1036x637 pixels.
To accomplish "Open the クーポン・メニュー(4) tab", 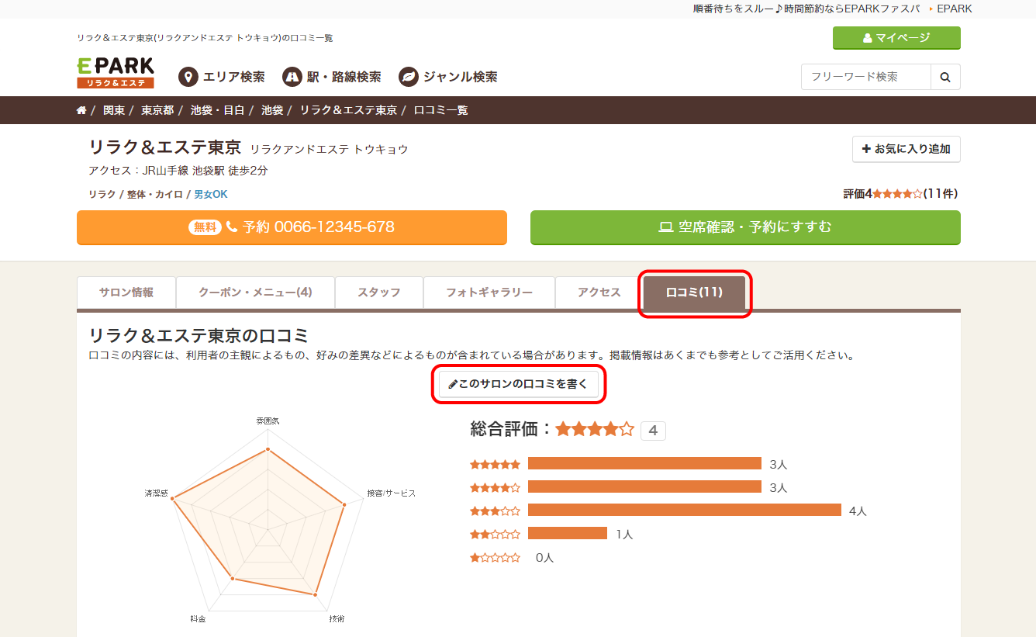I will click(255, 293).
